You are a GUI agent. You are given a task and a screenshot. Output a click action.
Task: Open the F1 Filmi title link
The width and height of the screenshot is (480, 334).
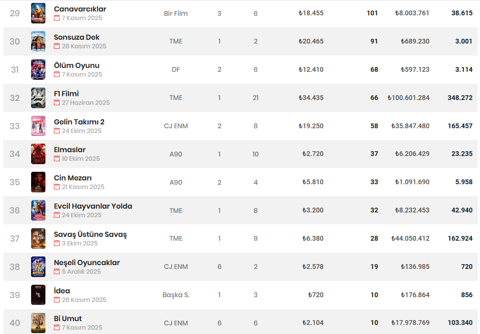tap(66, 94)
